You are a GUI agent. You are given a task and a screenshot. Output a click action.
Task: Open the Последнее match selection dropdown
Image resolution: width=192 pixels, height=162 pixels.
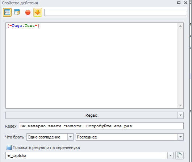(180, 137)
